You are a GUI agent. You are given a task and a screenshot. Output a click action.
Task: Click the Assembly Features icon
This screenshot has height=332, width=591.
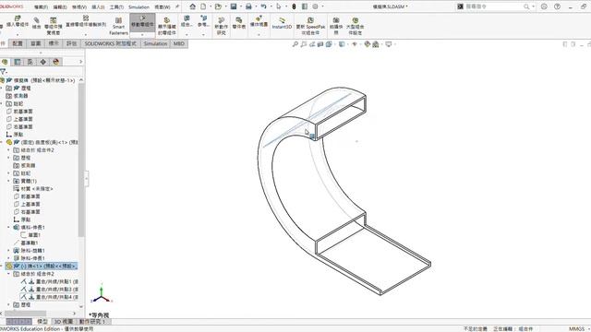tap(187, 18)
